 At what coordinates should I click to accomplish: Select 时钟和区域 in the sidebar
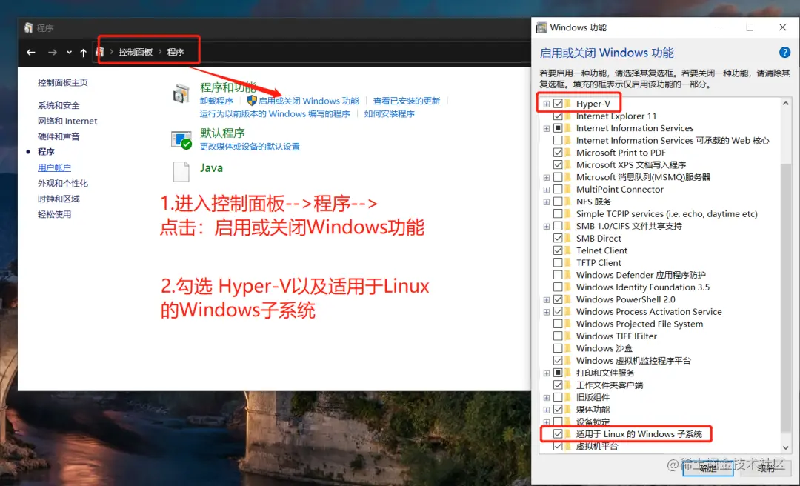click(x=59, y=199)
